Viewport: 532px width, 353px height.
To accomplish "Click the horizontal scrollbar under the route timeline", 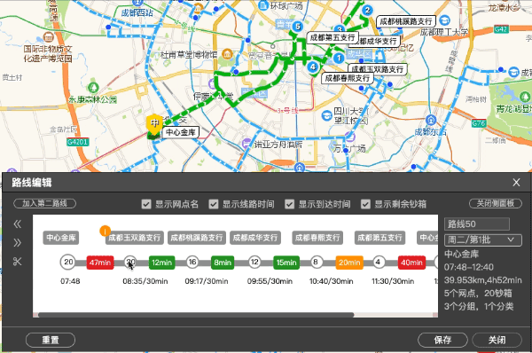I will (196, 315).
